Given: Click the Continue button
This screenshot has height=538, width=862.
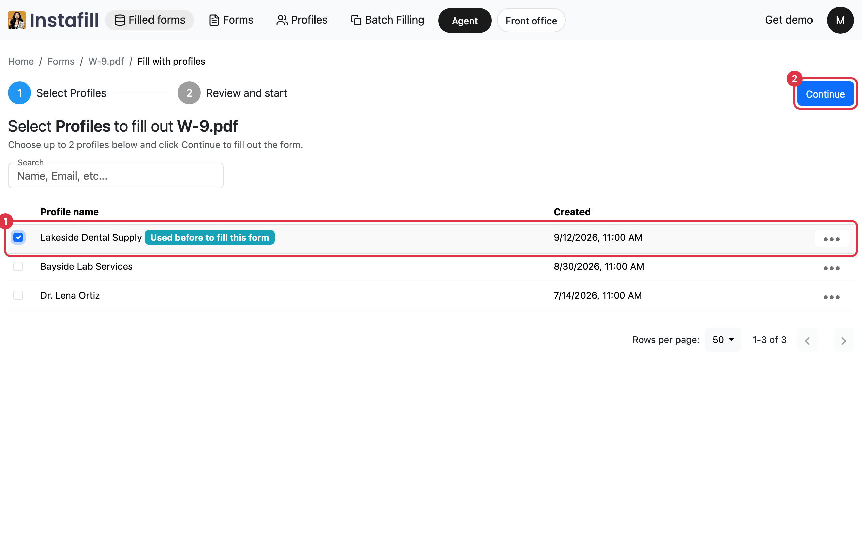Looking at the screenshot, I should [x=825, y=94].
